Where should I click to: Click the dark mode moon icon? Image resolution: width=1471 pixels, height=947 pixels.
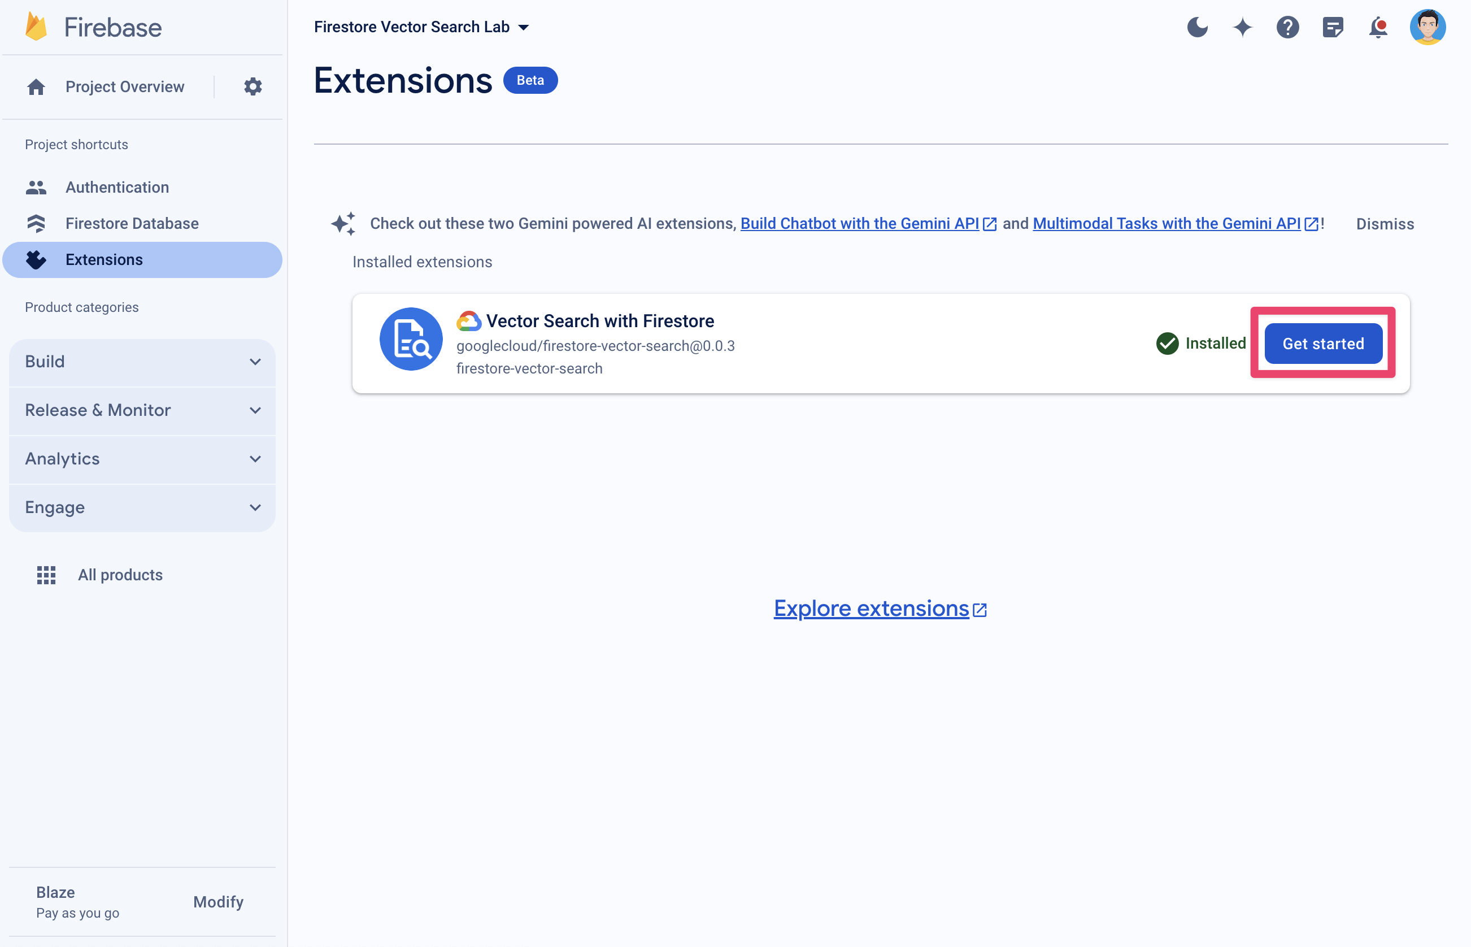tap(1196, 27)
